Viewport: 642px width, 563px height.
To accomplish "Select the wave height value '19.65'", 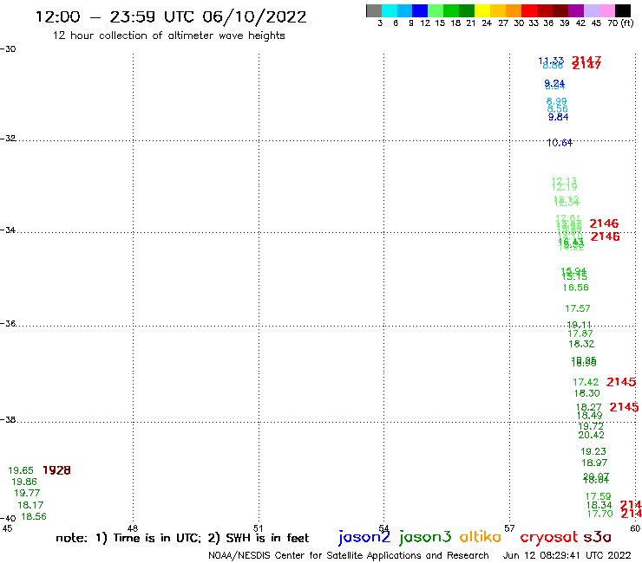I will point(21,470).
